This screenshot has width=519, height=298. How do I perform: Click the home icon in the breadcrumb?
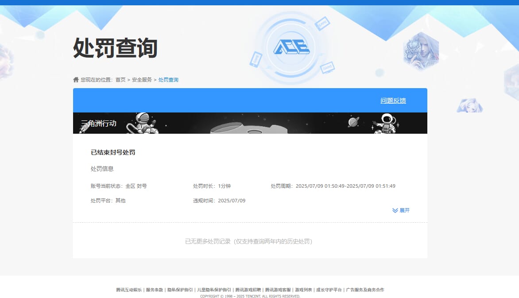[x=75, y=79]
